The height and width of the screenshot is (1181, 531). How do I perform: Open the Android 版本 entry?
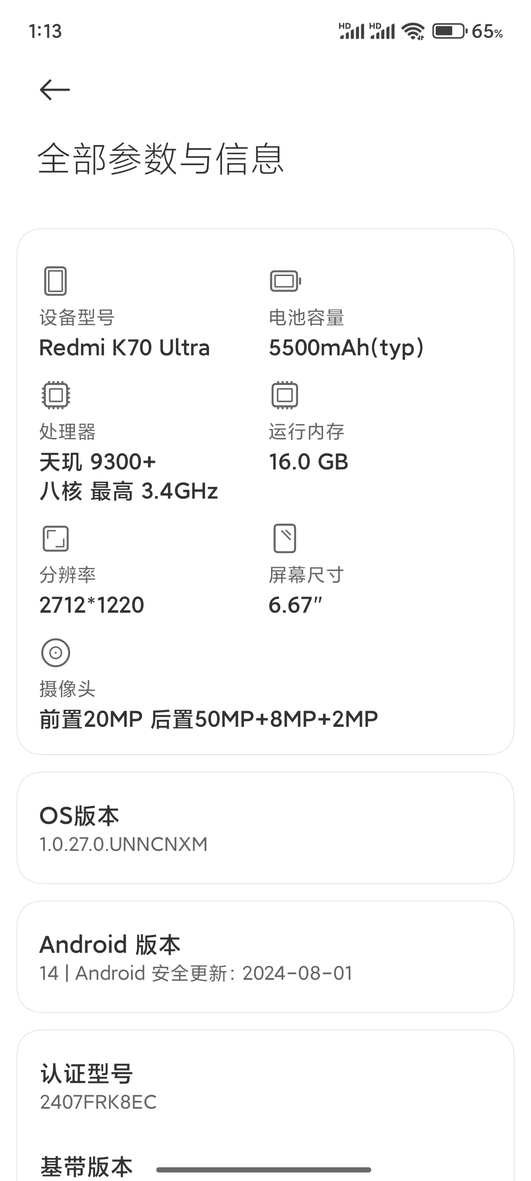coord(265,957)
